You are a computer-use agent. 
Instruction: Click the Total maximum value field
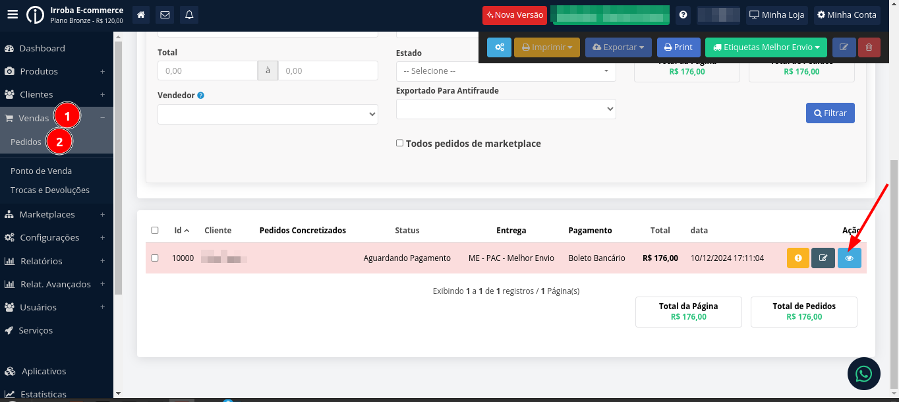(328, 71)
